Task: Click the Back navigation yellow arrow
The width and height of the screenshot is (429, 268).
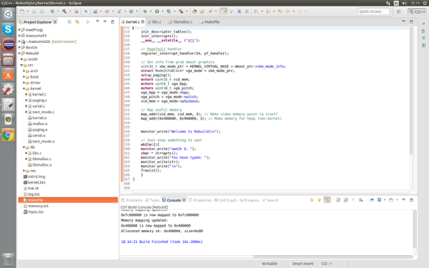Action: tap(288, 11)
